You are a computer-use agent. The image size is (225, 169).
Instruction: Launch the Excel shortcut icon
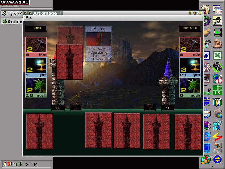pyautogui.click(x=217, y=55)
